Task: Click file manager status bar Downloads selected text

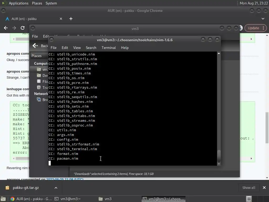Action: pos(113,174)
